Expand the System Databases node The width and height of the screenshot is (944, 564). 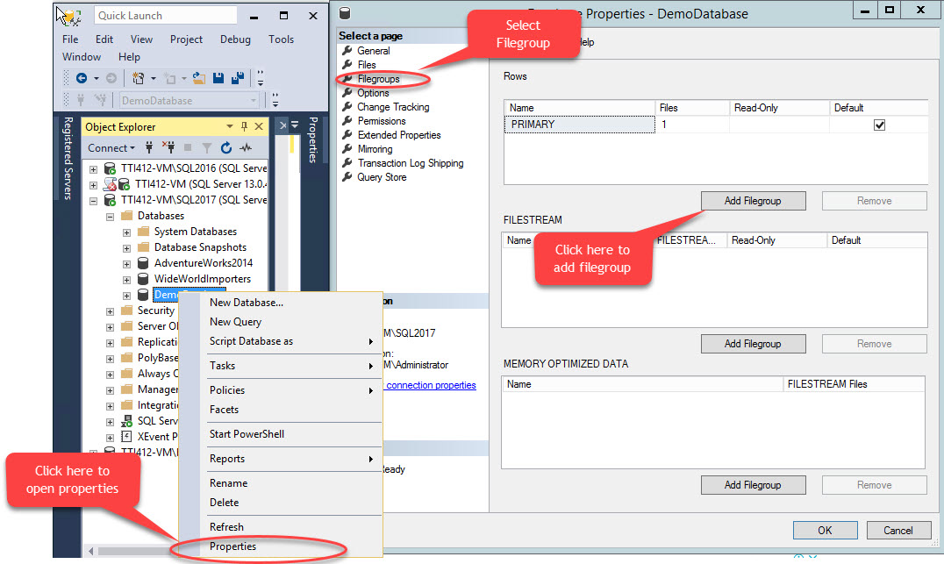[x=126, y=232]
